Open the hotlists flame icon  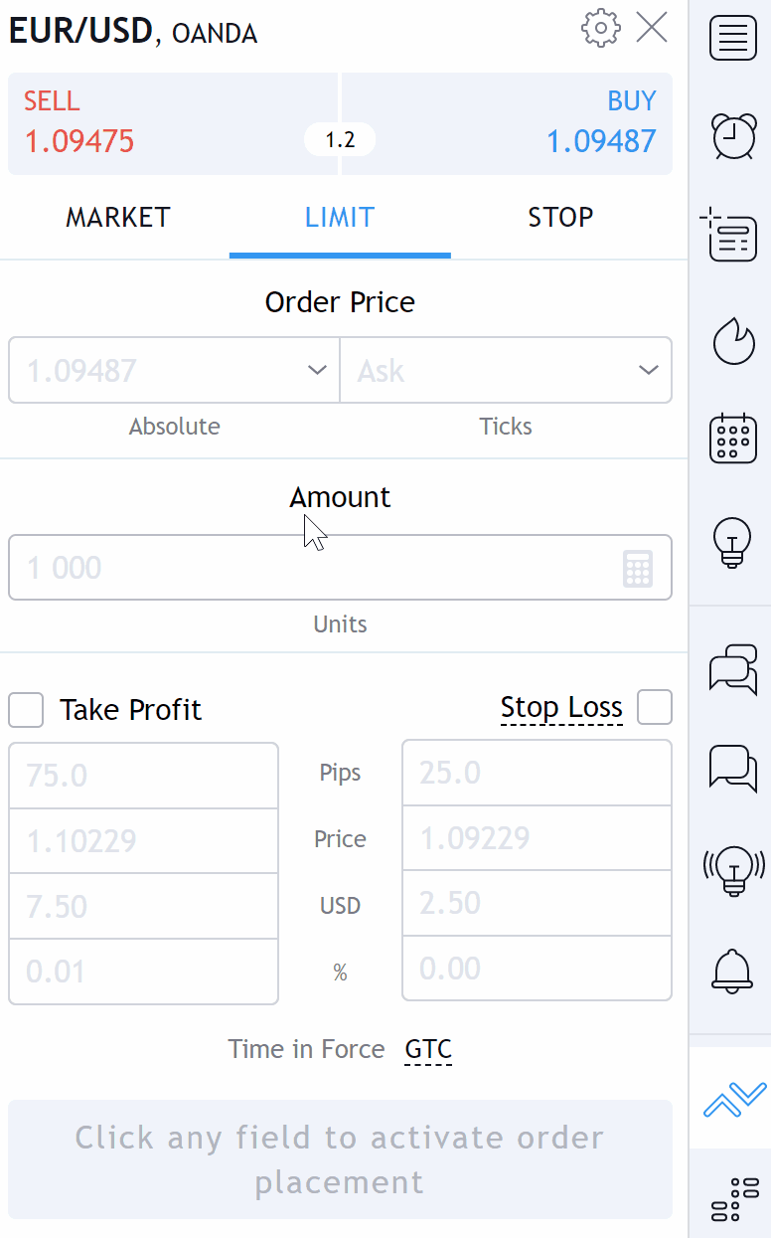click(x=733, y=341)
